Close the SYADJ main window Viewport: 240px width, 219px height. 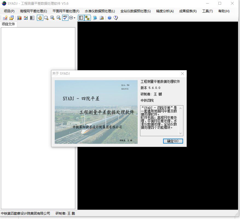(232, 3)
